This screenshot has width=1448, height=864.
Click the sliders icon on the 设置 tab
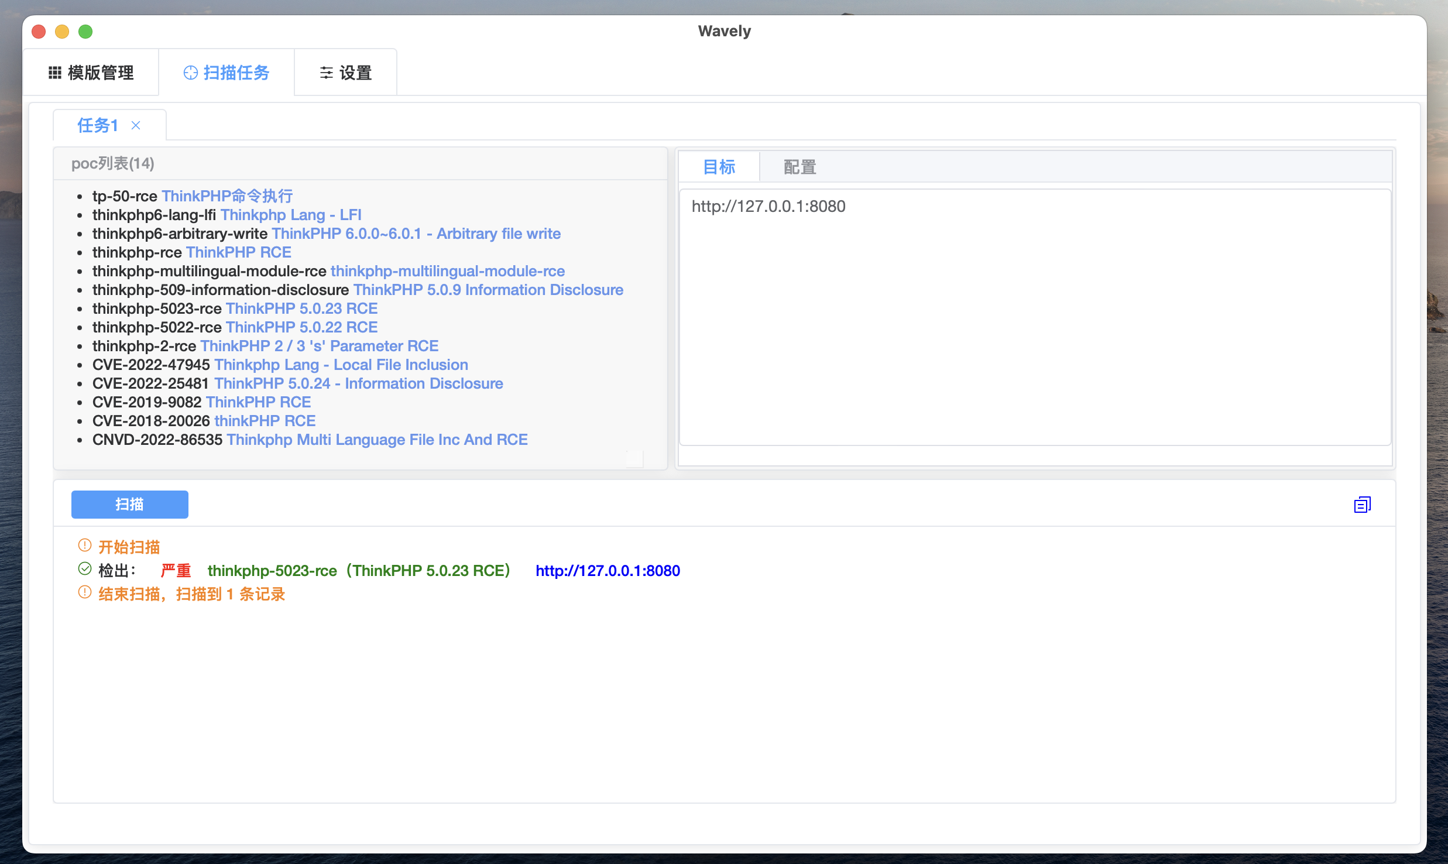click(327, 72)
